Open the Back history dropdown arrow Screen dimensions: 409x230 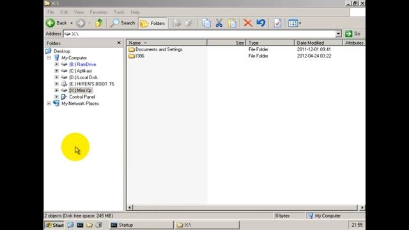click(x=72, y=23)
